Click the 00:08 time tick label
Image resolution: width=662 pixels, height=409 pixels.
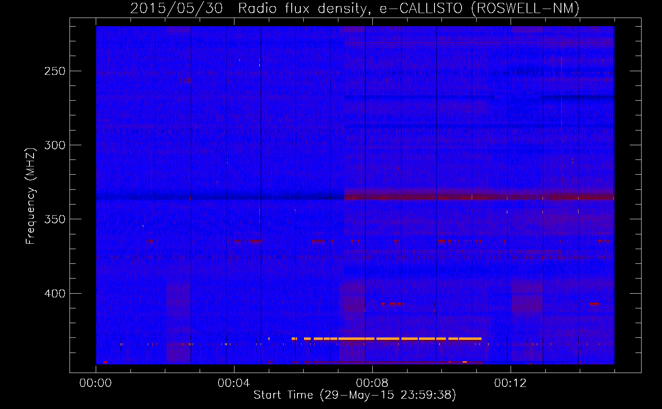[372, 383]
